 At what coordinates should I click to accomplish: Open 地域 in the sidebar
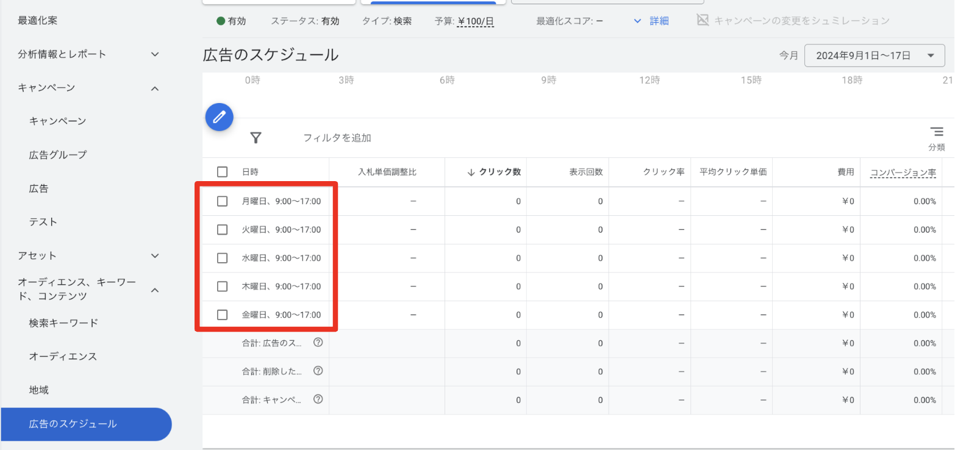[38, 390]
